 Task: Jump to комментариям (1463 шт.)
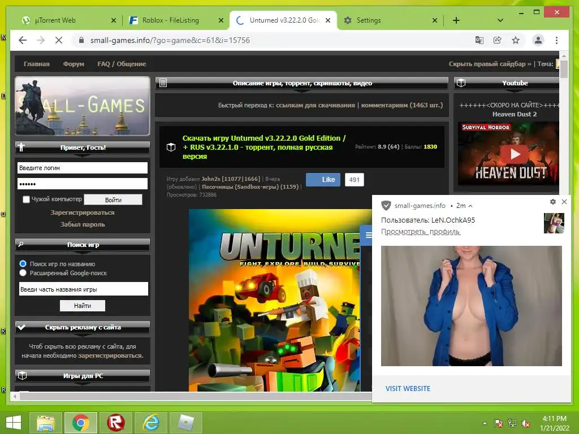tap(402, 105)
